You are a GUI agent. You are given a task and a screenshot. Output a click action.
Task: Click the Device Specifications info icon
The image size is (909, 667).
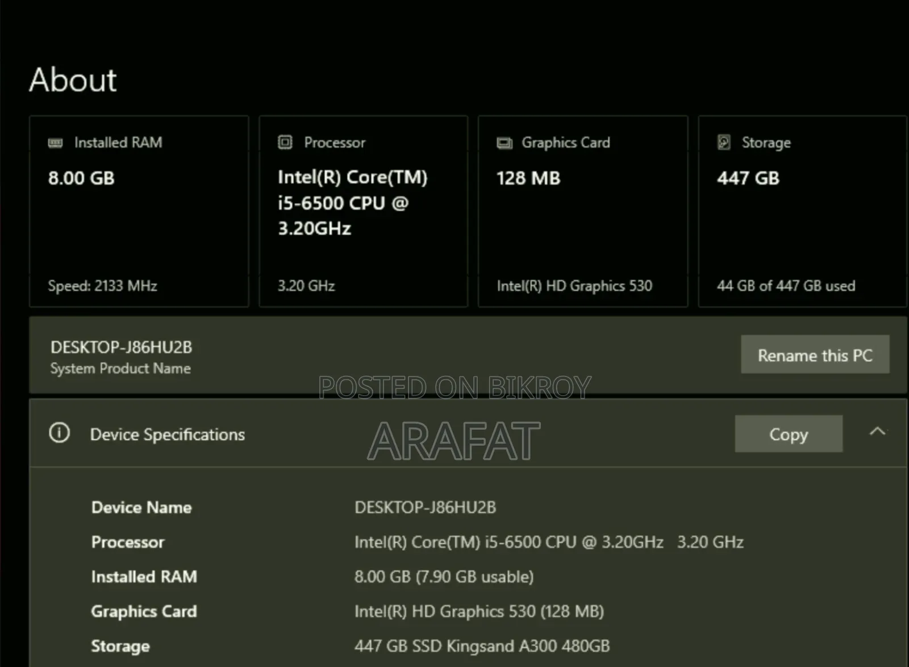click(59, 433)
